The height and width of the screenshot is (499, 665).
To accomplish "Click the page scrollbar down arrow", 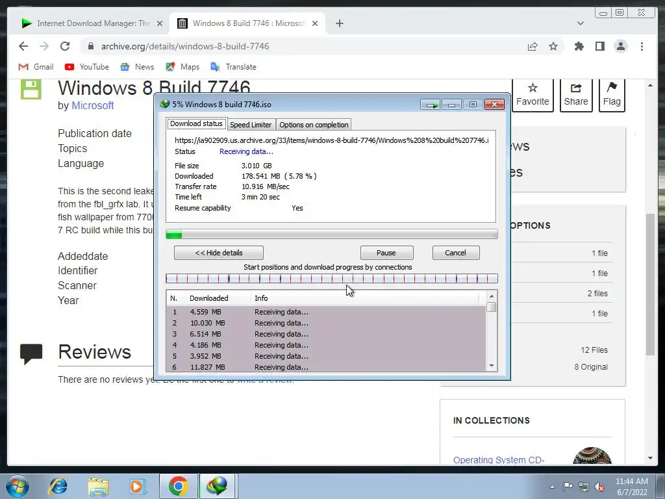I will pos(650,458).
